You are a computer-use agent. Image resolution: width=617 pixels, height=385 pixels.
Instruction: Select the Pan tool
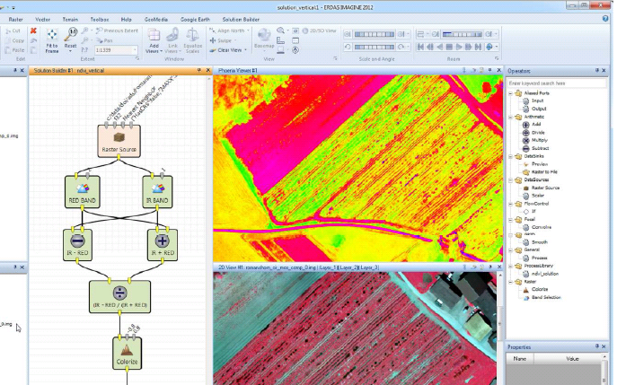click(x=104, y=40)
